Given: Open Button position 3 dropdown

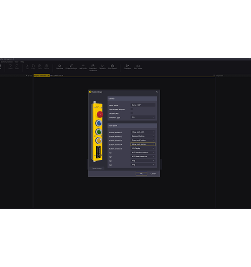Looking at the screenshot, I should pos(143,140).
